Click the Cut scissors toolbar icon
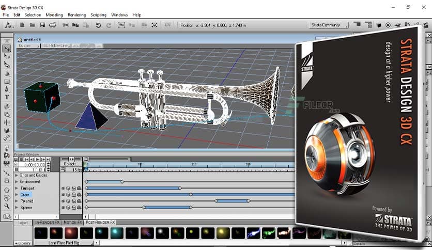This screenshot has height=250, width=432. click(66, 25)
